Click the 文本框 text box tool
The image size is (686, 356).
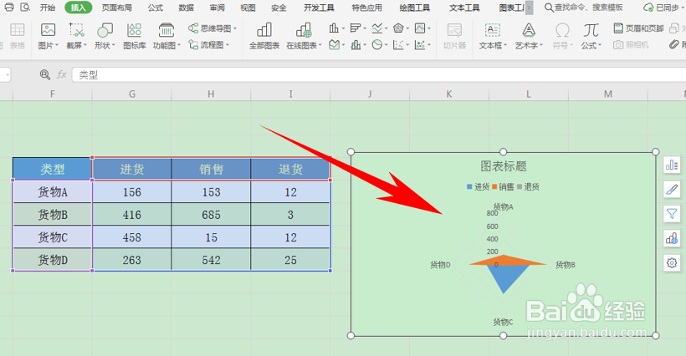coord(492,36)
